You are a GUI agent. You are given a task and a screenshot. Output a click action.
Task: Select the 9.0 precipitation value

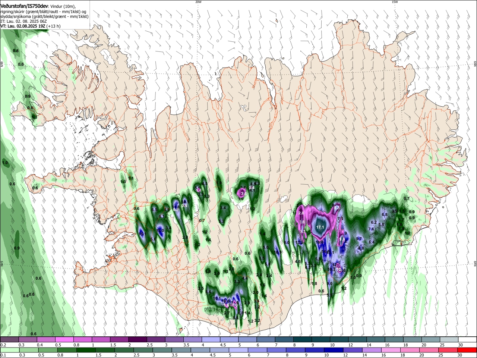[329, 284]
